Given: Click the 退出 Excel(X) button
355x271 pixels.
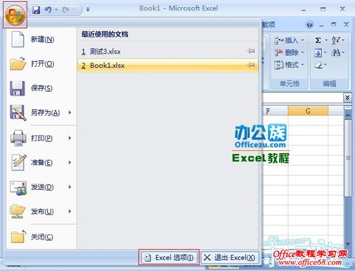Looking at the screenshot, I should pyautogui.click(x=230, y=257).
